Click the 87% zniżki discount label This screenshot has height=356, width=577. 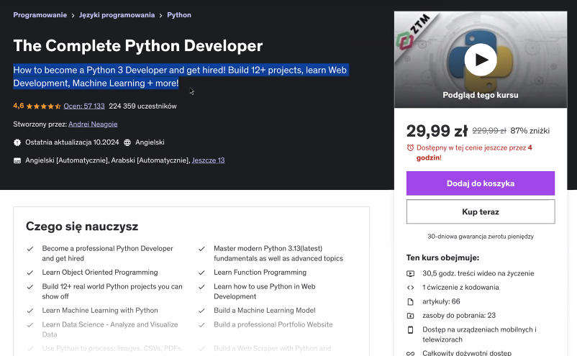(x=530, y=131)
